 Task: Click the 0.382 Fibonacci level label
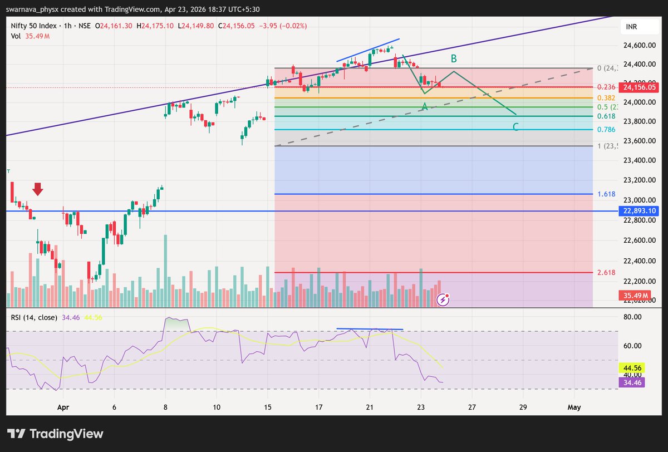606,97
